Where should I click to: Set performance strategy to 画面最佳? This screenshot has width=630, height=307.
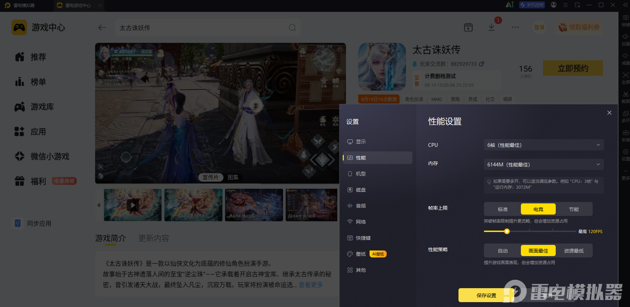click(x=538, y=251)
